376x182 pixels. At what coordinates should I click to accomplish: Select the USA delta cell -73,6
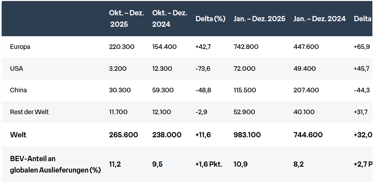click(x=203, y=68)
